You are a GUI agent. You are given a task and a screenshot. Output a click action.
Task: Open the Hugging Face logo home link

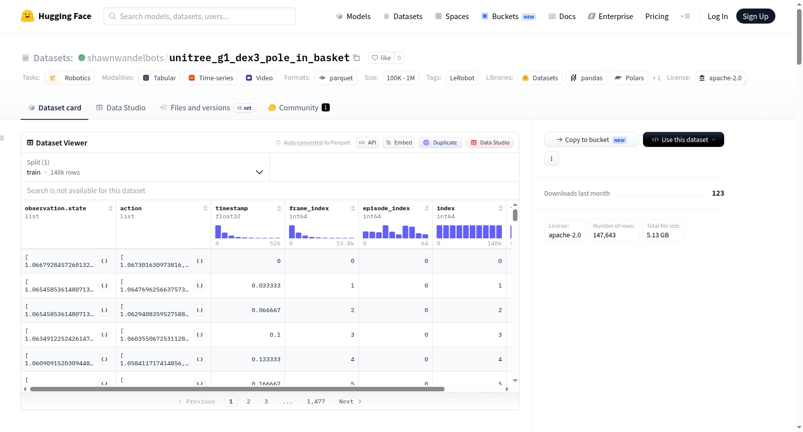pyautogui.click(x=56, y=16)
